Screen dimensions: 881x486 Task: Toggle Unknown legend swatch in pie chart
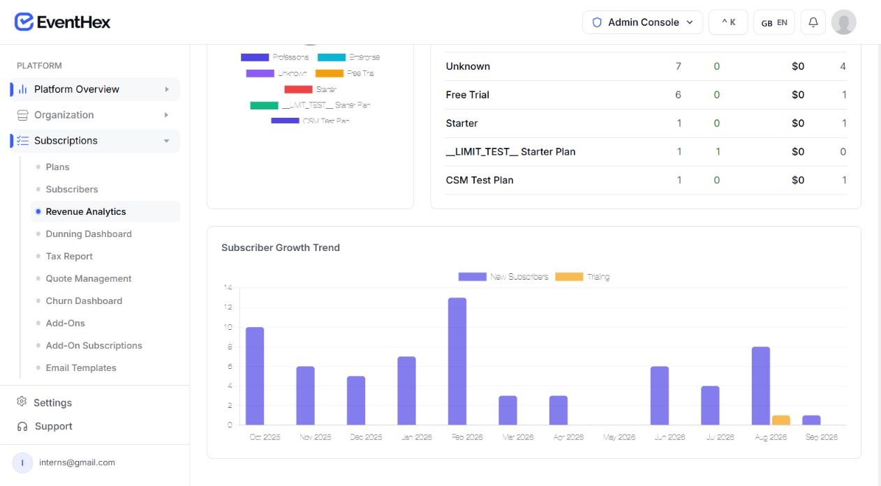tap(260, 73)
